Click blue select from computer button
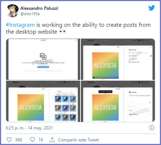Screen dimensions: 161x145 43,67
